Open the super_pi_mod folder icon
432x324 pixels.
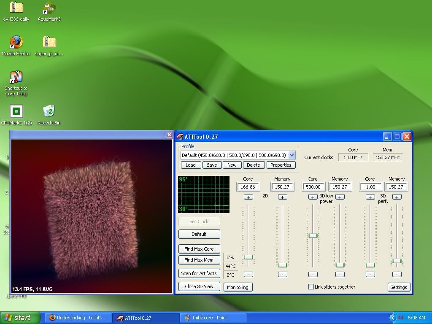49,43
